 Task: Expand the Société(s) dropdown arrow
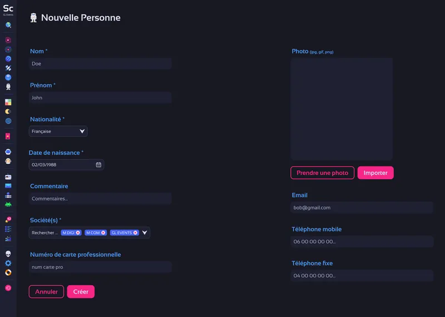tap(145, 233)
